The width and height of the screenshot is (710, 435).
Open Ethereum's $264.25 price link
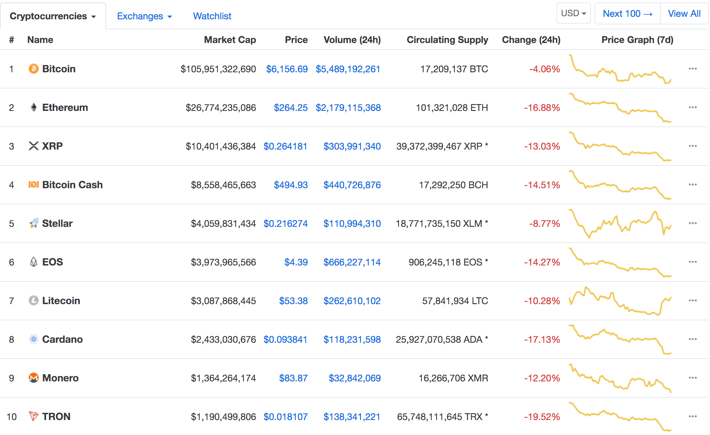291,108
